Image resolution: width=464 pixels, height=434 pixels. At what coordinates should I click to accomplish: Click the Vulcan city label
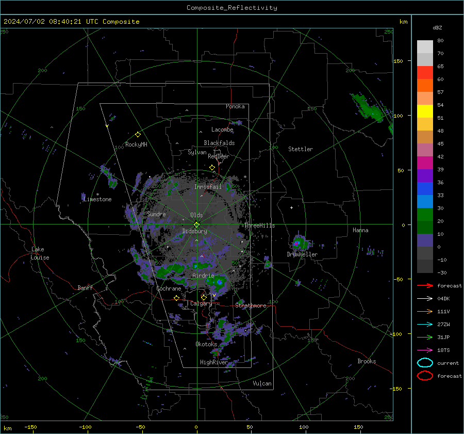[x=262, y=383]
